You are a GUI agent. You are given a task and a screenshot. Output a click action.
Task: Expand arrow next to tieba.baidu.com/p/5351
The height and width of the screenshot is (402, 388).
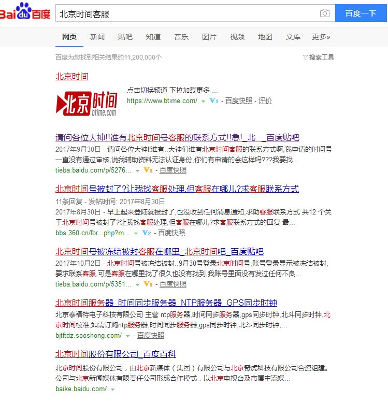coord(137,285)
